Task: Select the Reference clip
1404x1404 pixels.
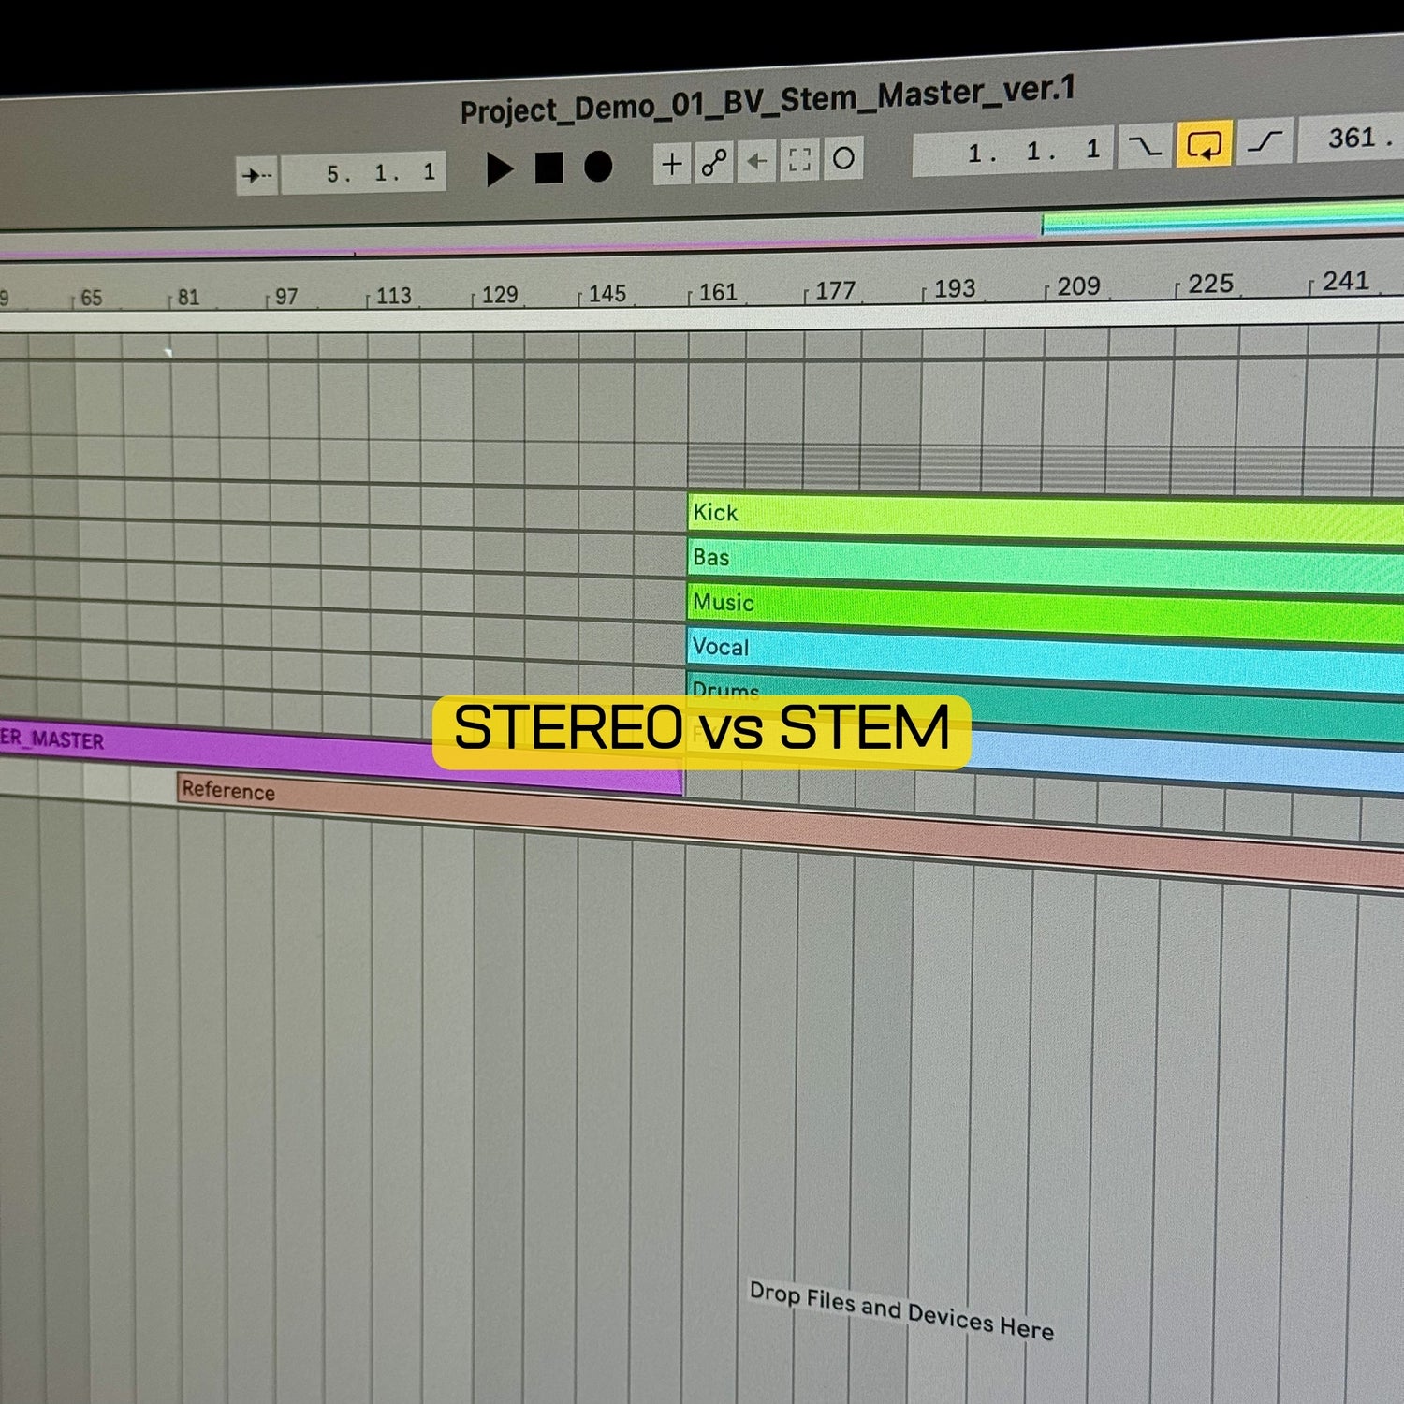Action: click(x=790, y=828)
